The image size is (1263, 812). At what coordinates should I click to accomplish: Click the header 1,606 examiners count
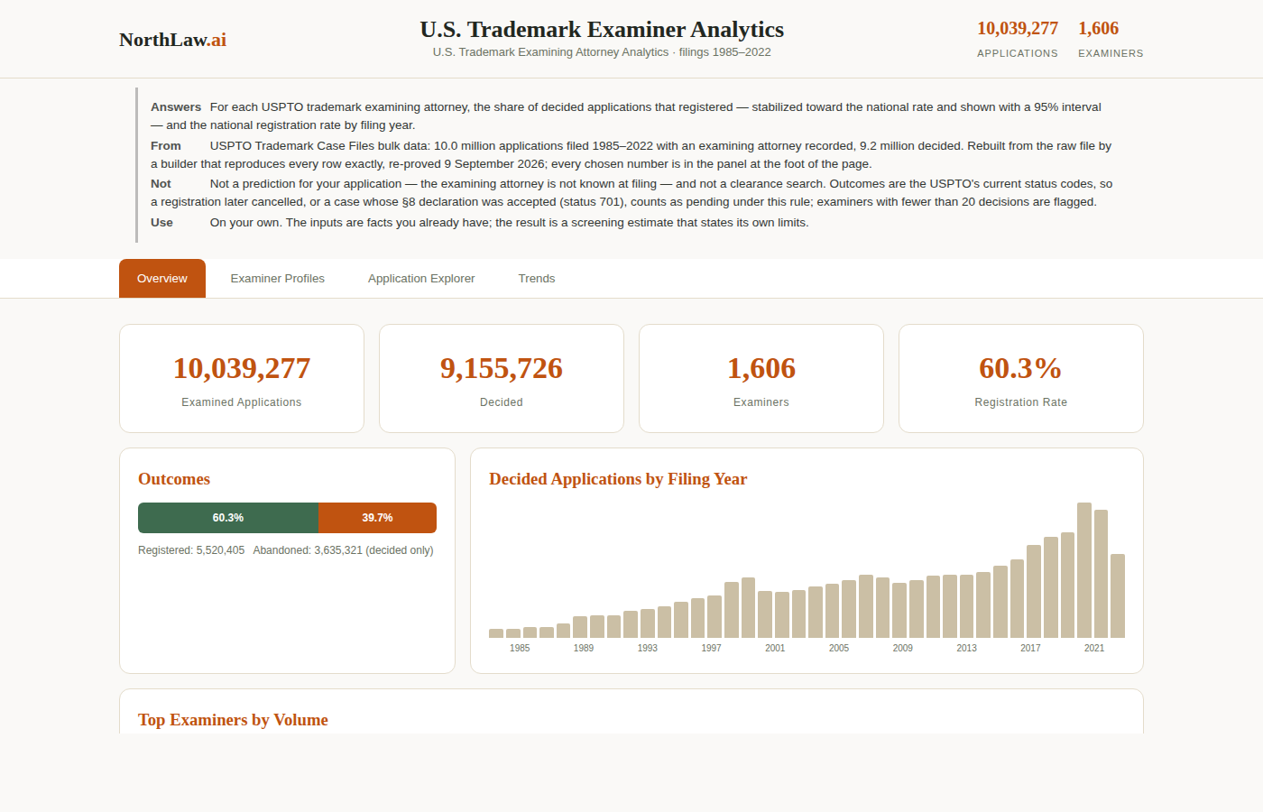(1098, 28)
